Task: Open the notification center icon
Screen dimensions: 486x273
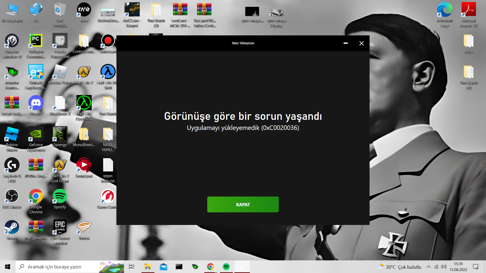Action: (x=476, y=267)
